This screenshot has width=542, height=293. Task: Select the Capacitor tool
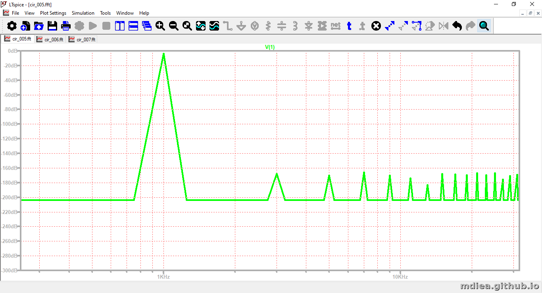click(x=282, y=26)
